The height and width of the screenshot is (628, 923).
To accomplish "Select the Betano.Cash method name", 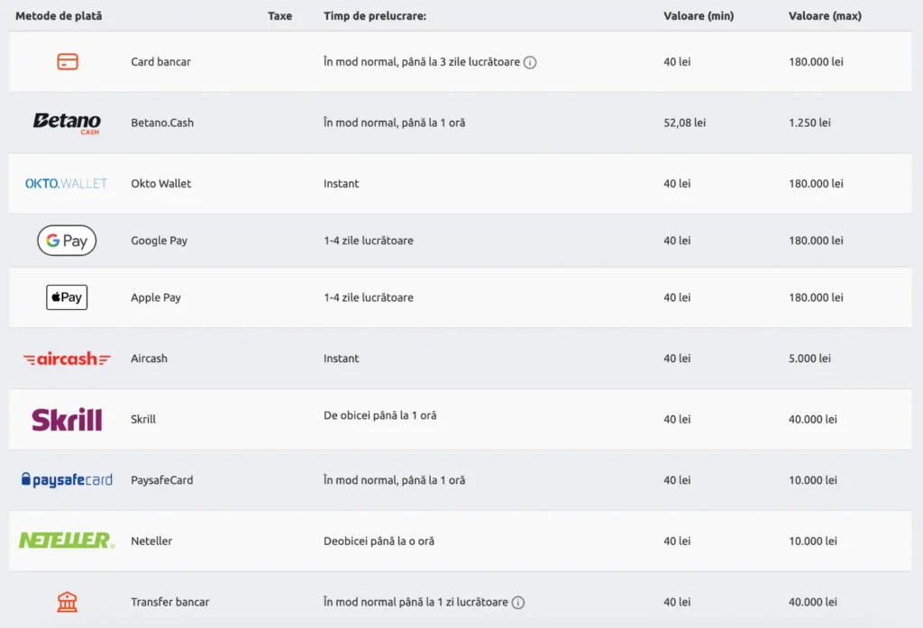I will coord(162,123).
